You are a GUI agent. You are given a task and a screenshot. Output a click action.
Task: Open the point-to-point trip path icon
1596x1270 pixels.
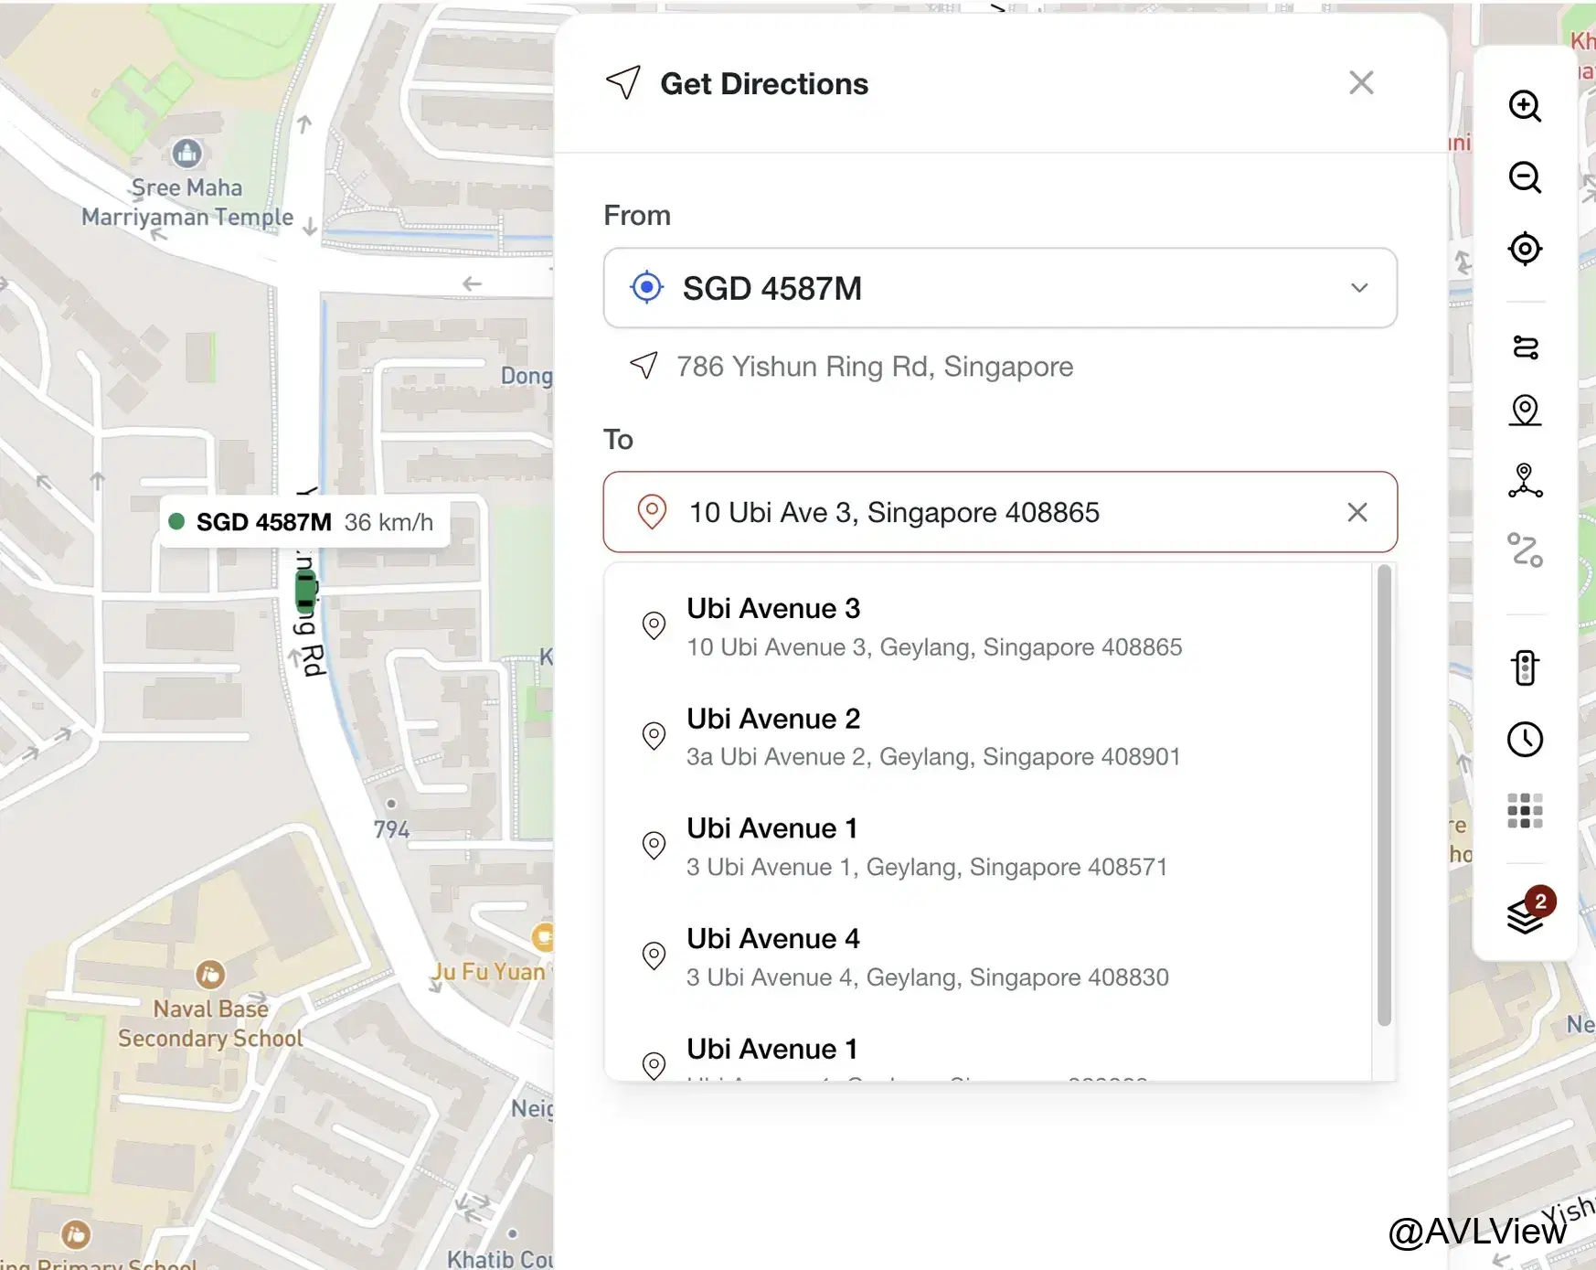point(1525,550)
